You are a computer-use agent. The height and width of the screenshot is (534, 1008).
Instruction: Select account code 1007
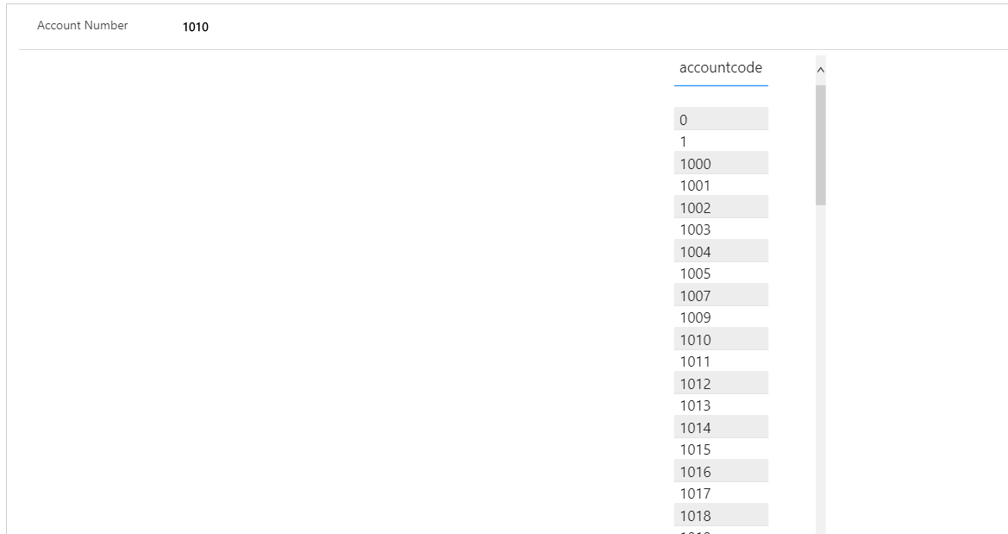coord(720,294)
